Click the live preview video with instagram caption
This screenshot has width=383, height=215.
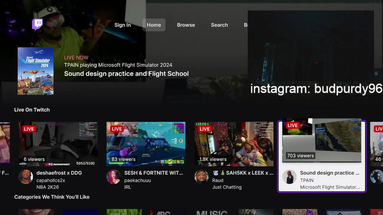coord(311,54)
